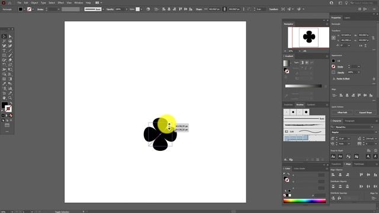This screenshot has width=379, height=213.
Task: Click Recolor Artwork icon in control bar
Action: tap(148, 9)
